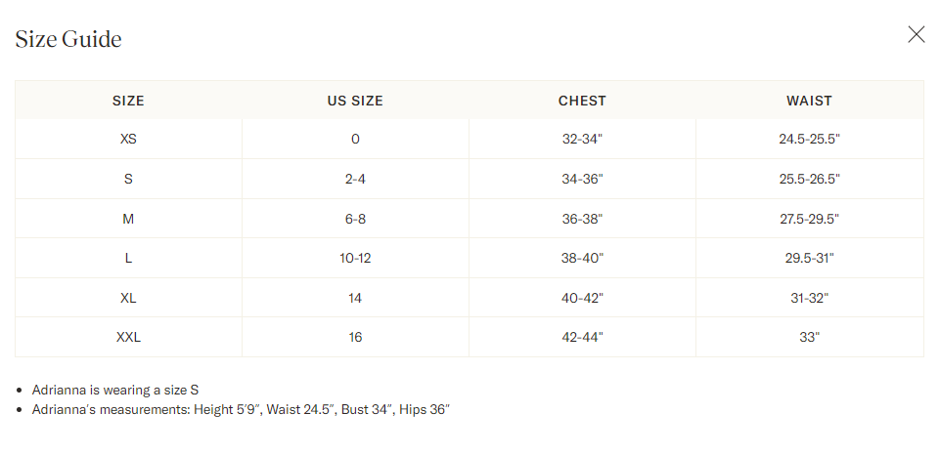Click the US SIZE column header
Screen dimensions: 940x455
[355, 101]
